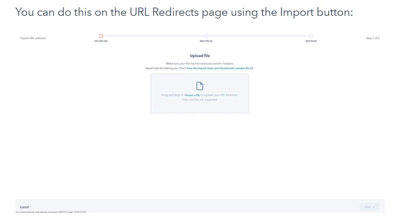Click the Map Fields step circle
Screen dimensions: 413x222
pos(206,36)
